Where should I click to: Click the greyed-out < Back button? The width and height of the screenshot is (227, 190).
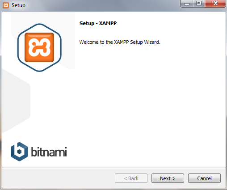(131, 178)
